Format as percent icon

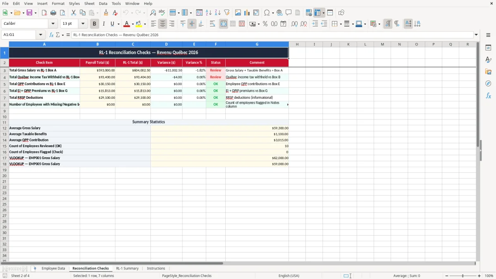click(x=265, y=24)
